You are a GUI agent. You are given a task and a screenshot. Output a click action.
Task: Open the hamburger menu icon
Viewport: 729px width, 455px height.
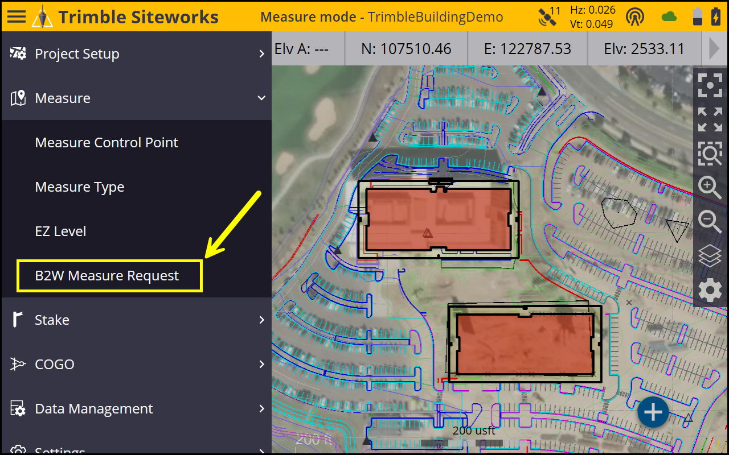coord(16,16)
